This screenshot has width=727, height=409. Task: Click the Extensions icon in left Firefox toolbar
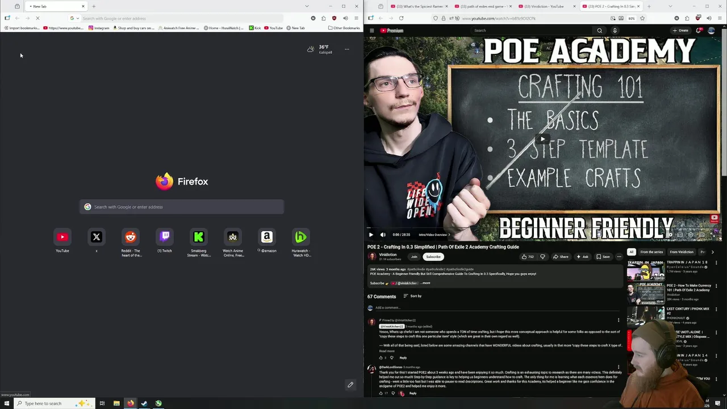pos(323,18)
